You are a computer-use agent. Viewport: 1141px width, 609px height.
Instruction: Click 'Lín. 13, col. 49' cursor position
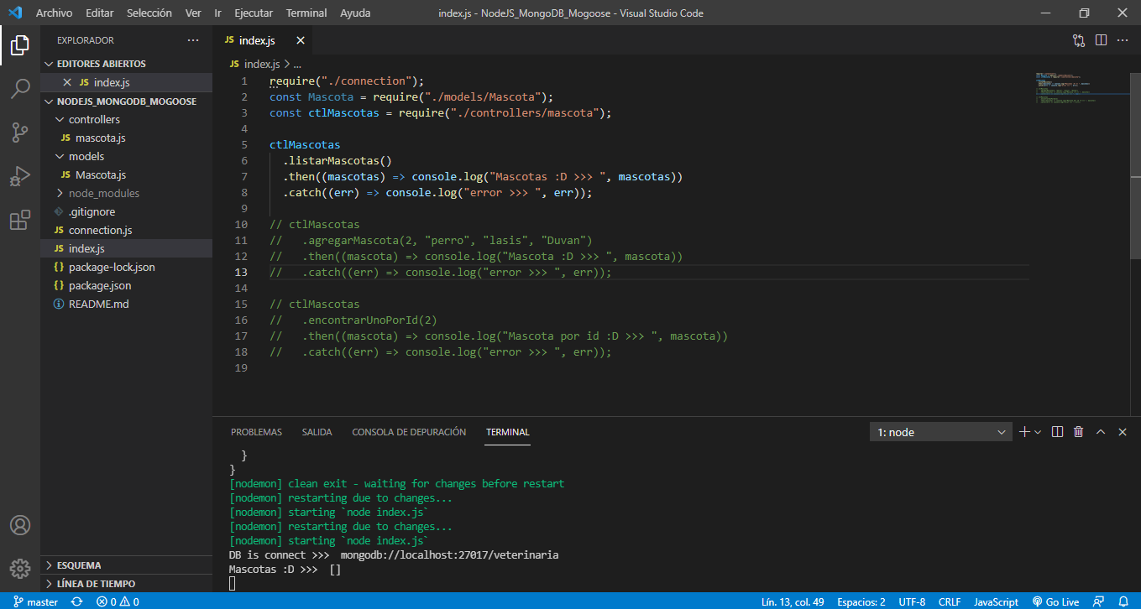tap(793, 601)
